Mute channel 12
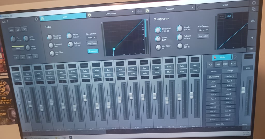The image size is (265, 139). (144, 73)
